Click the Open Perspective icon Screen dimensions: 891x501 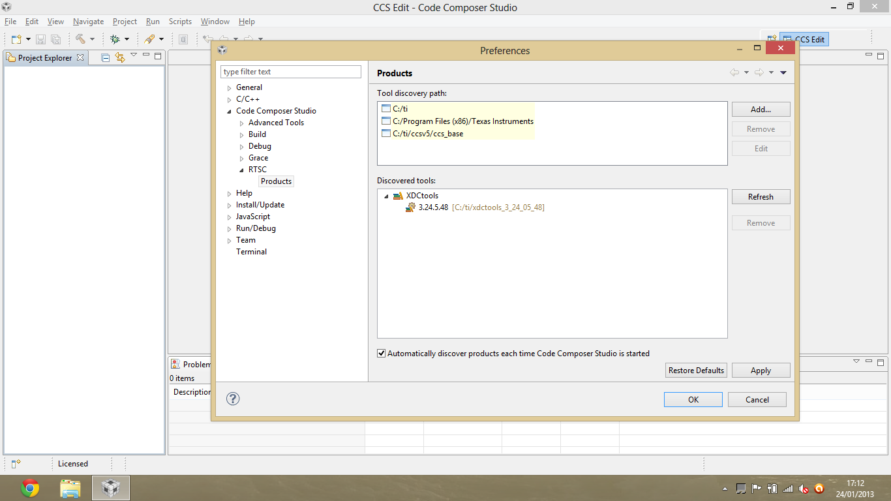coord(772,39)
